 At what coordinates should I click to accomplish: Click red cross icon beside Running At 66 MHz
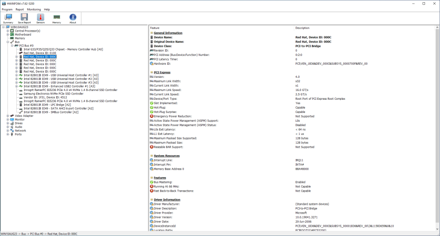pos(151,186)
